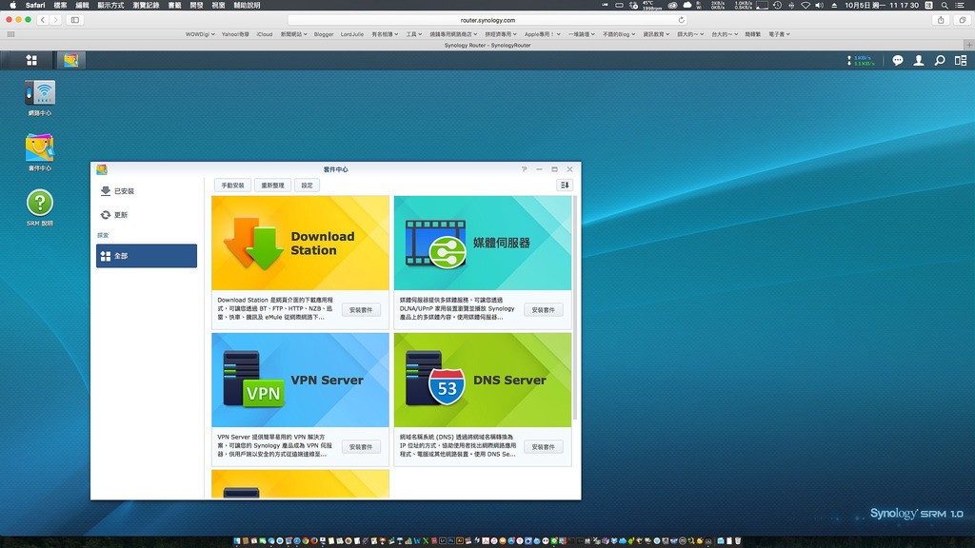Click the sort order button in Package Center

(565, 186)
